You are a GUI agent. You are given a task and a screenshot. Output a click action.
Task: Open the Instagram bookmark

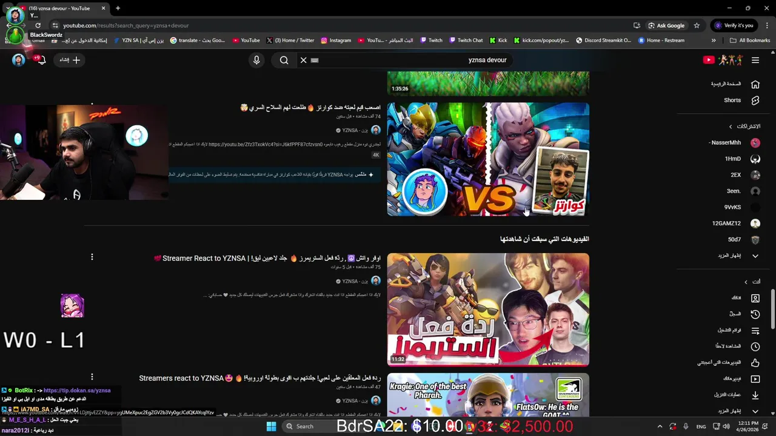pos(336,41)
